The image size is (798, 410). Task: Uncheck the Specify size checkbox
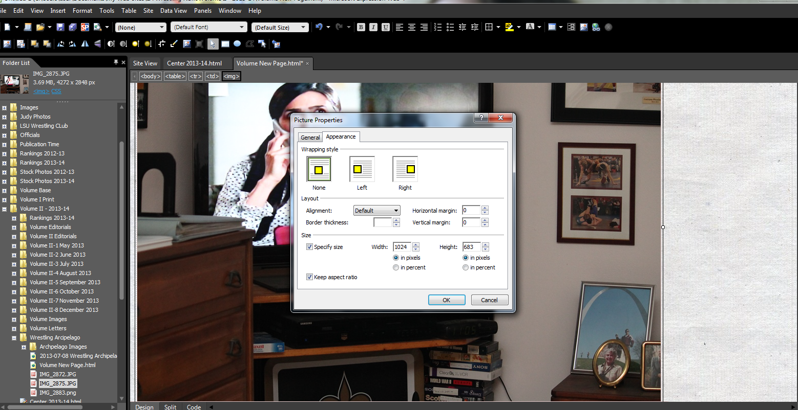[x=309, y=247]
